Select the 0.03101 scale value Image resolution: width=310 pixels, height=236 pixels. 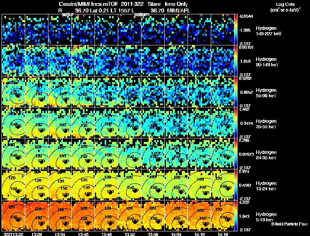(246, 47)
